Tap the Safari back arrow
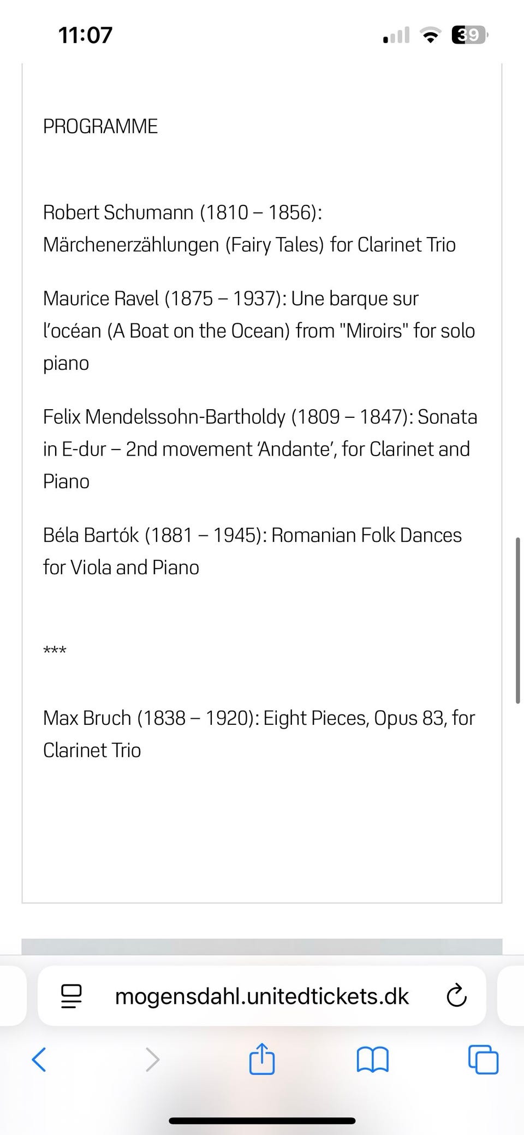The image size is (524, 1135). 39,1060
